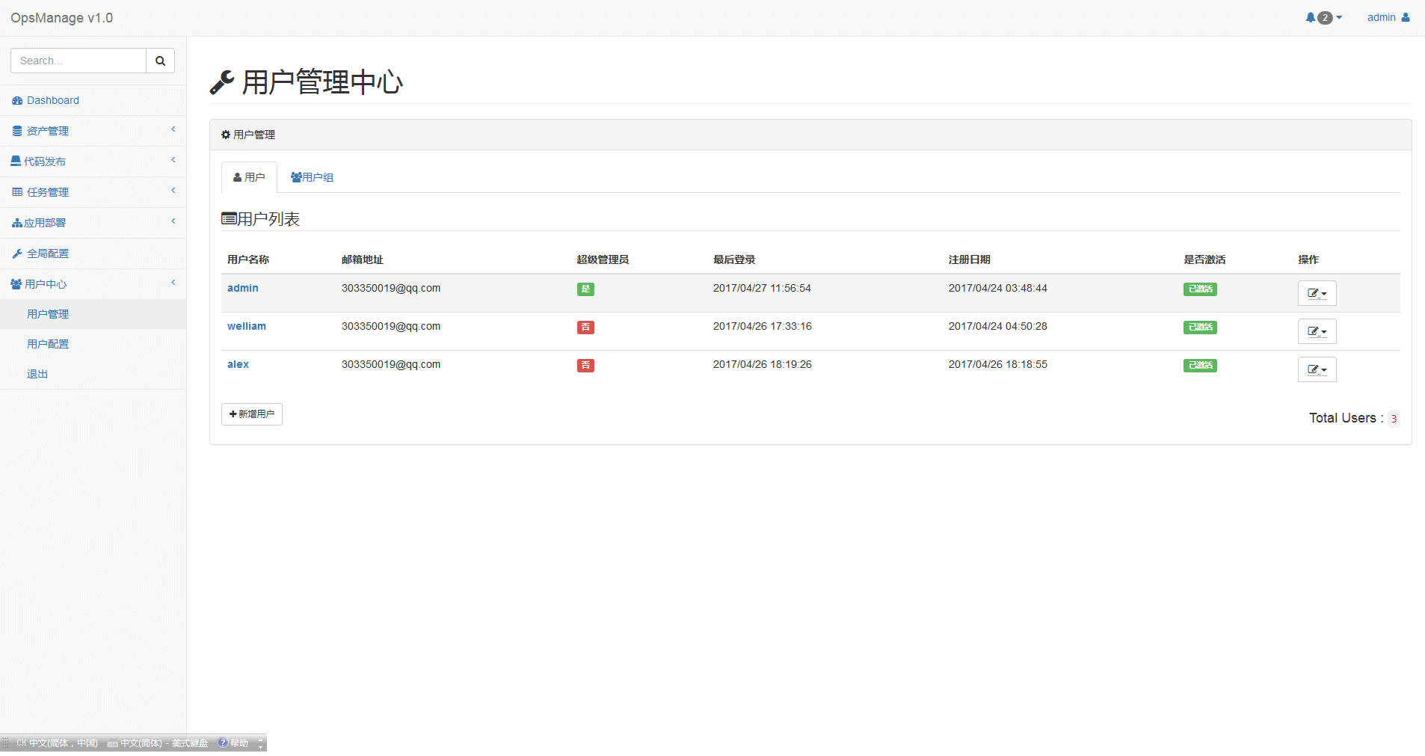Select 用户管理 submenu item
1425x756 pixels.
pos(93,314)
